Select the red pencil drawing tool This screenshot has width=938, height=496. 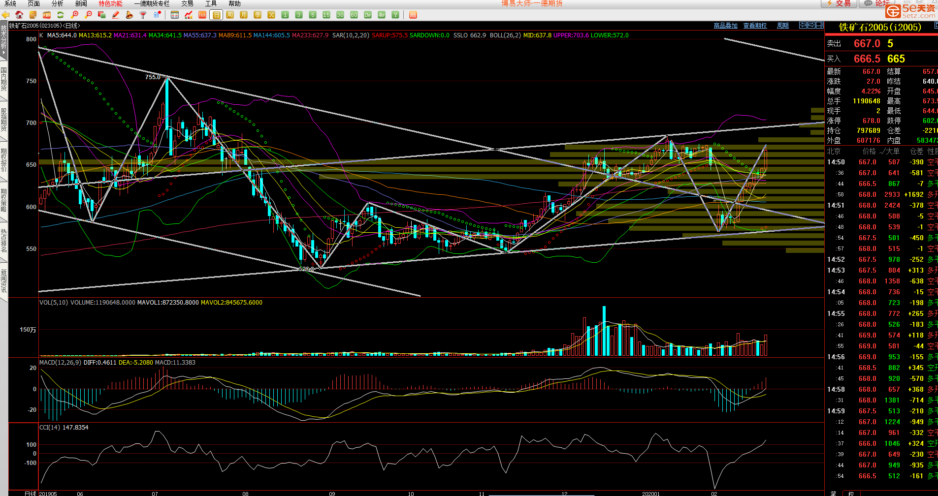116,15
